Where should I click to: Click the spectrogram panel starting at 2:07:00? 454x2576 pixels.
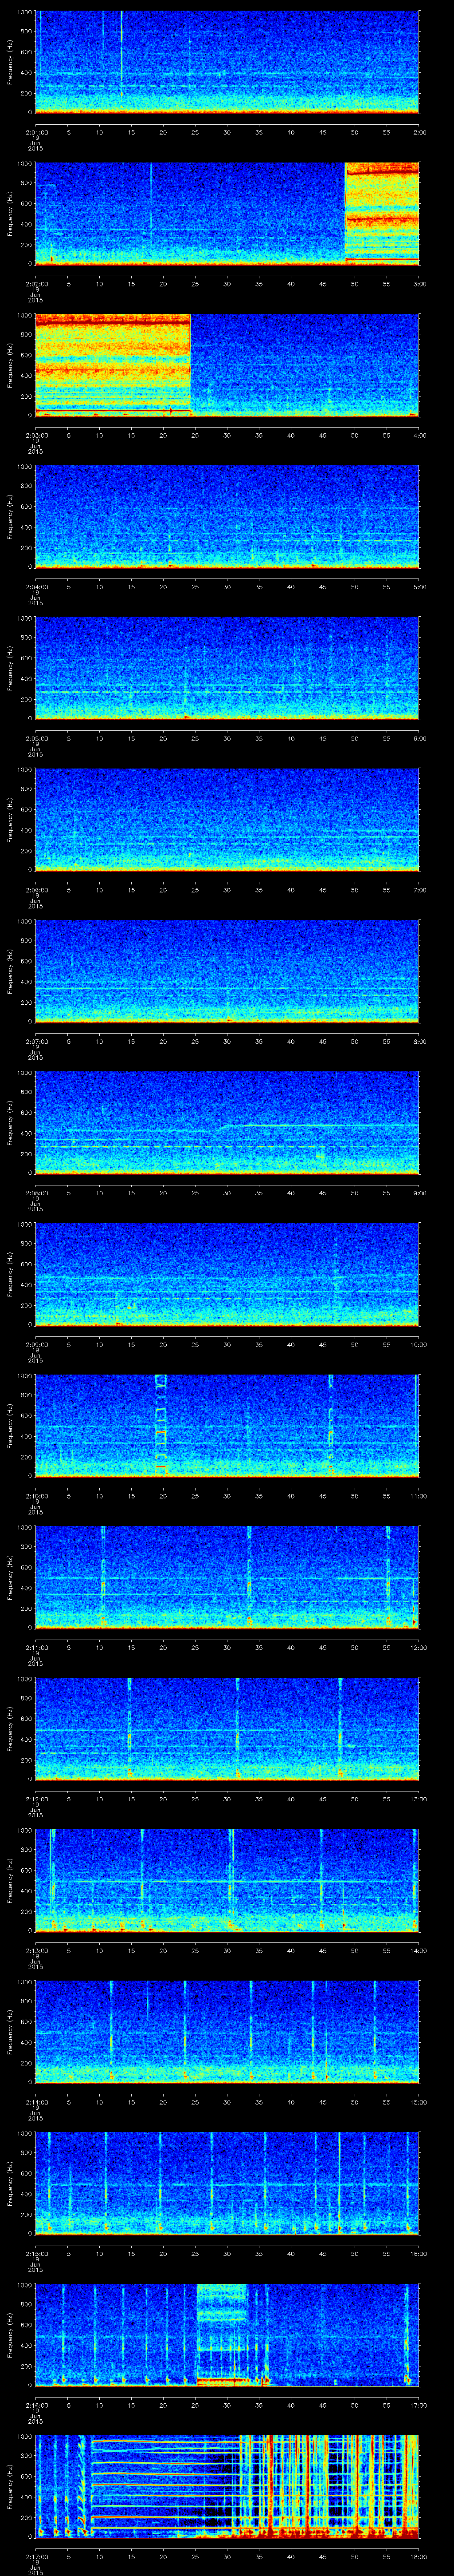(227, 971)
